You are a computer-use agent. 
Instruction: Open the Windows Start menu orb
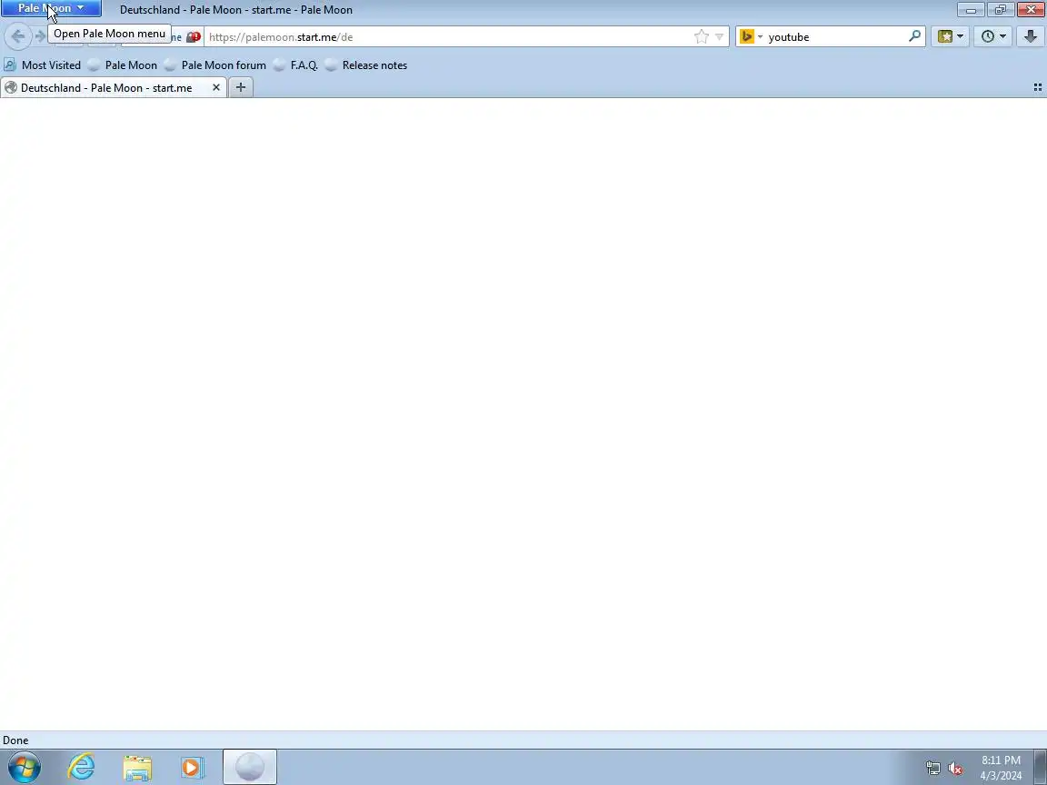(25, 767)
